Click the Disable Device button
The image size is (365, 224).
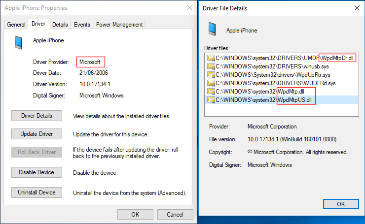[37, 172]
